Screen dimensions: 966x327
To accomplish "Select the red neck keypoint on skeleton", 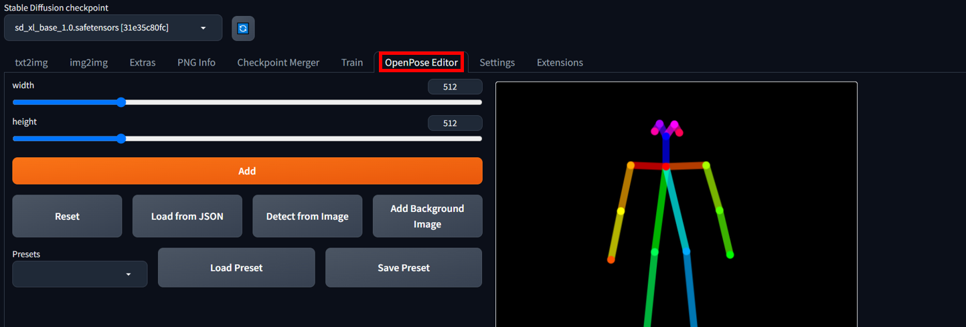I will 665,166.
